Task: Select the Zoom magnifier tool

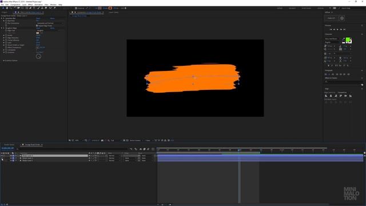Action: [10, 8]
